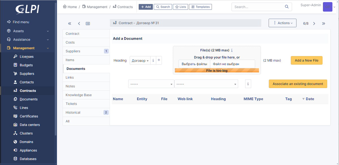
Task: Open the Contract tab
Action: 86,34
